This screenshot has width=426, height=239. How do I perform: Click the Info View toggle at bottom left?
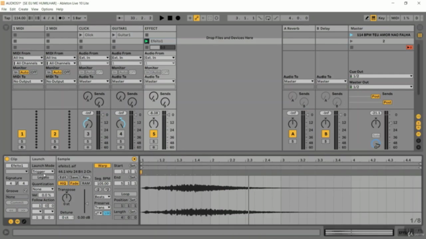point(6,232)
